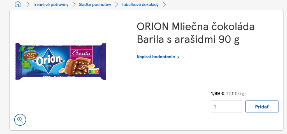This screenshot has height=134, width=287.
Task: Open the Trvanlivé potraviny category
Action: [x=50, y=4]
